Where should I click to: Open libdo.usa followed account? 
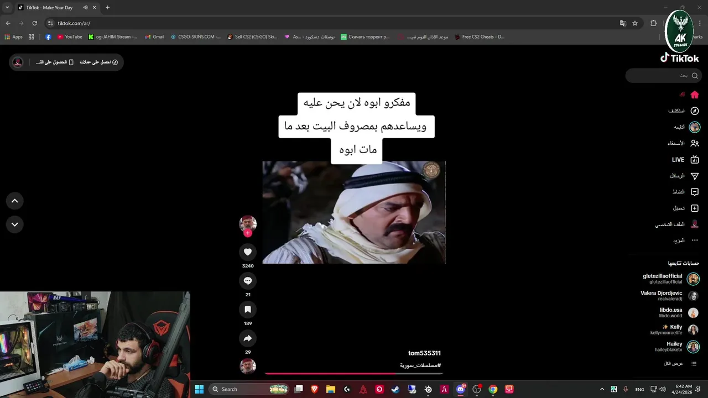click(x=679, y=312)
